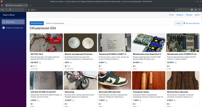
Task: Select Объявления in the sidebar
Action: pos(13,22)
